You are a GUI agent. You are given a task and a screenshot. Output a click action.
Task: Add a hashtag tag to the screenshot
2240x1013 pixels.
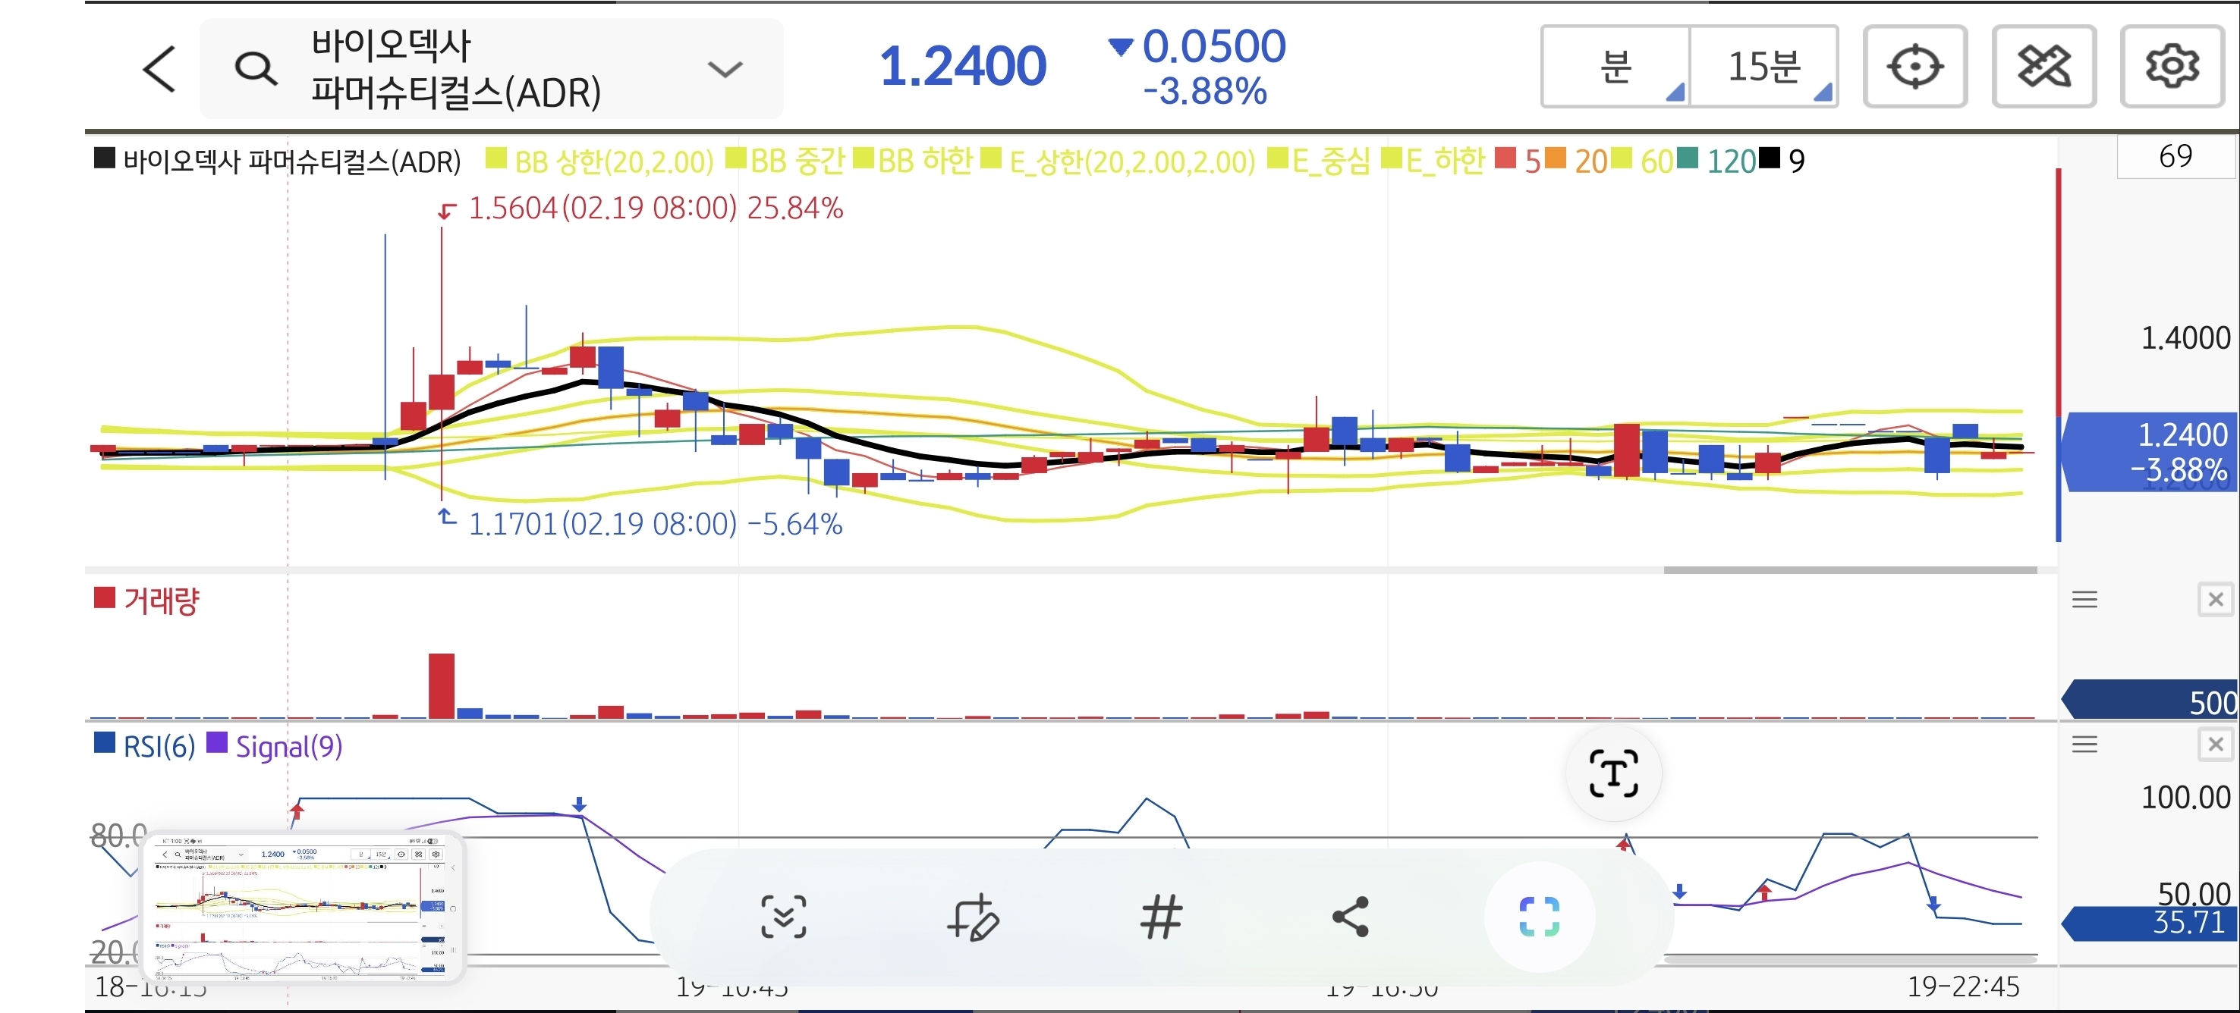click(1161, 917)
